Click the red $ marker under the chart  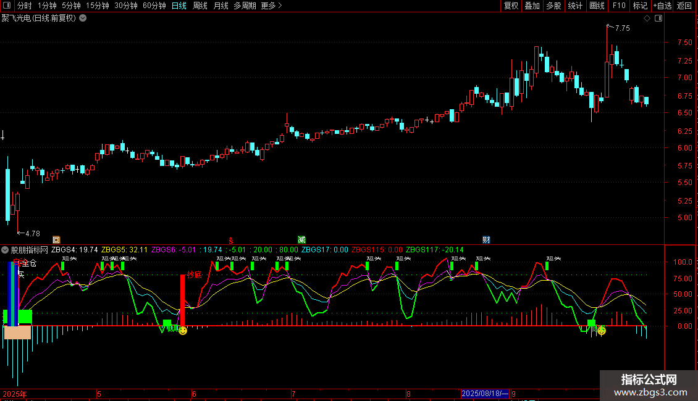(230, 240)
